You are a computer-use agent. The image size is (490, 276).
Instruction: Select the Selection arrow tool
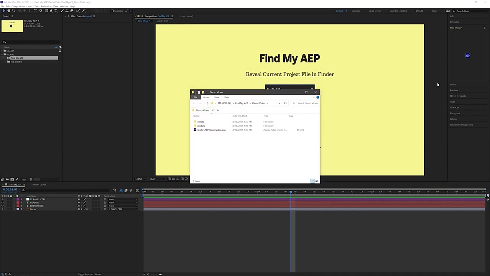click(4, 11)
